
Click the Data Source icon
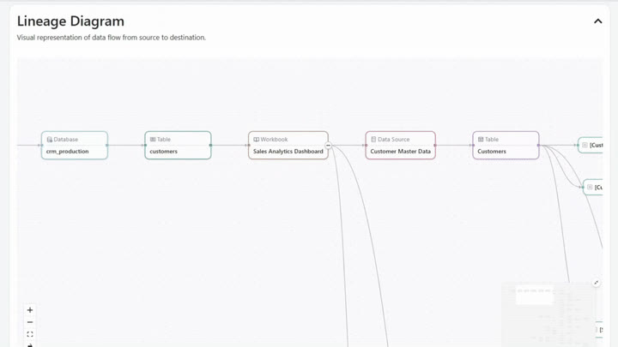373,140
